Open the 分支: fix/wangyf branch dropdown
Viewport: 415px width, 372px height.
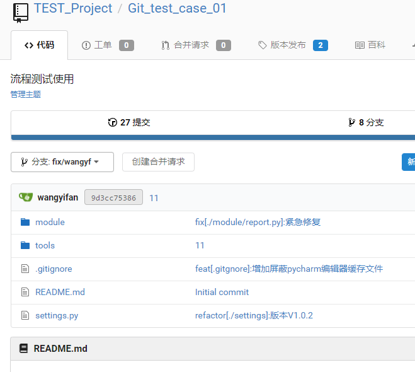[x=62, y=162]
